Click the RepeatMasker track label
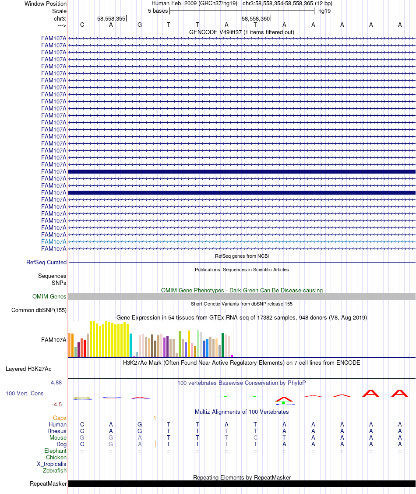The height and width of the screenshot is (494, 416). tap(48, 483)
